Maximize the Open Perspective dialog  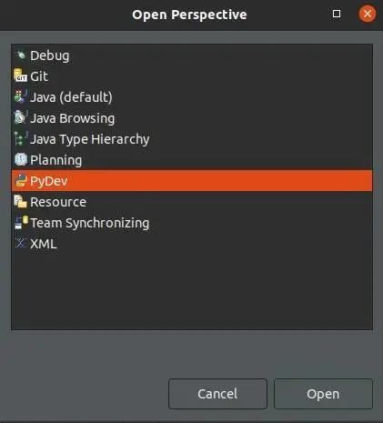[337, 14]
